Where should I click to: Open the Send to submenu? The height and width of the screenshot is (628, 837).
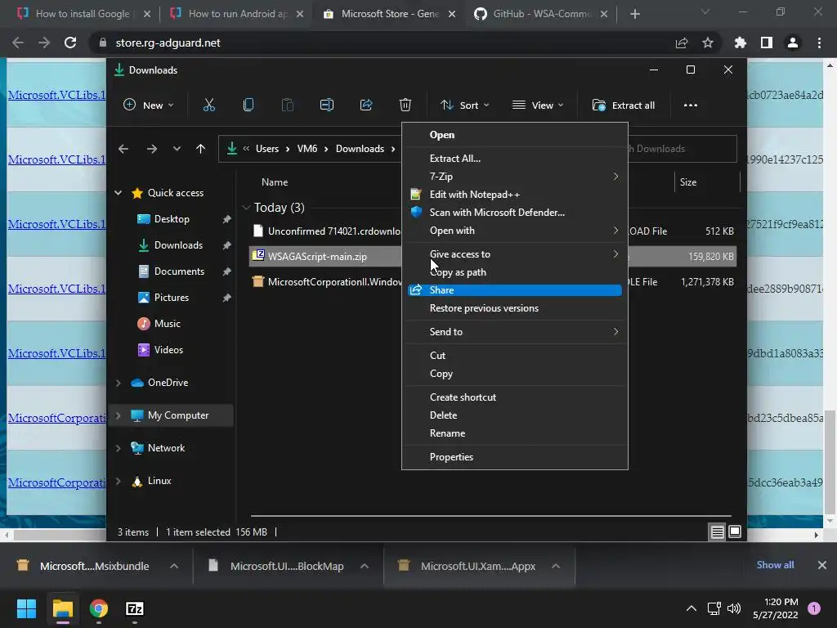[x=515, y=332]
